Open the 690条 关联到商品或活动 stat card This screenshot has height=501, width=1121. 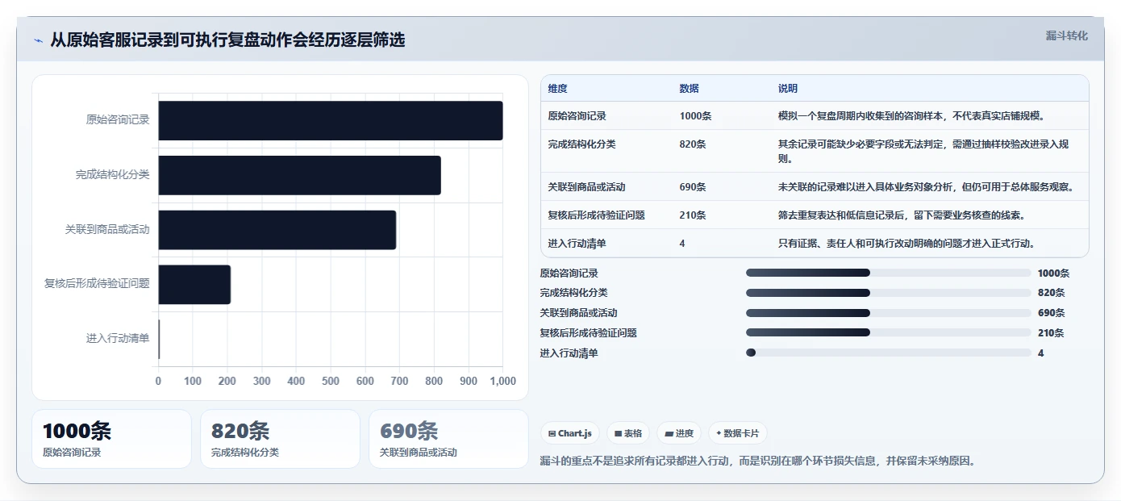448,439
